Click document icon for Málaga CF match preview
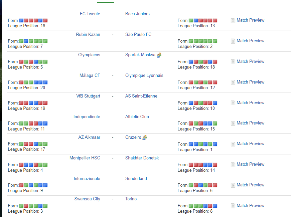 (x=233, y=83)
